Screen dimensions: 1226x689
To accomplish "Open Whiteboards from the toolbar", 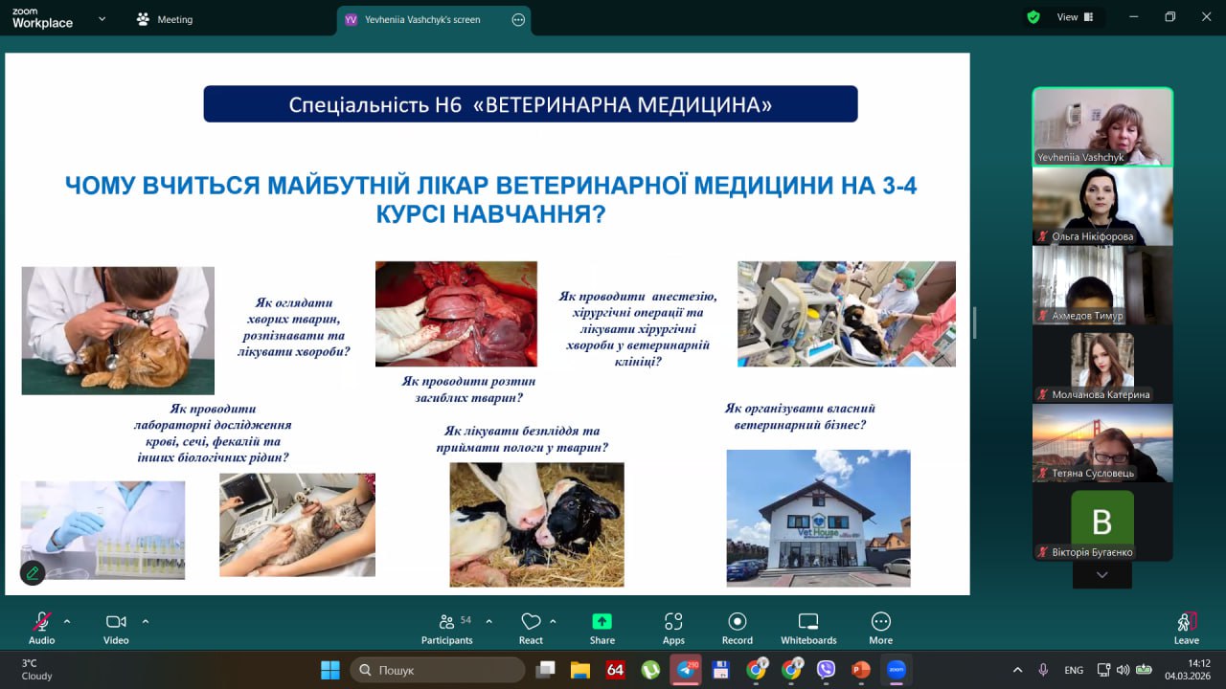I will click(808, 627).
